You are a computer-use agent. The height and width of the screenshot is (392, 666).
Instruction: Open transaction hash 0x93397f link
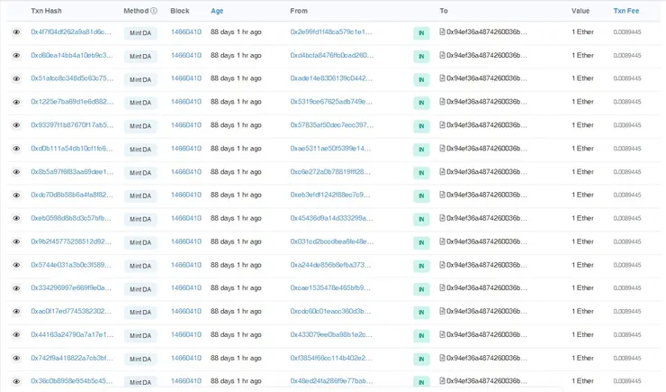[72, 125]
